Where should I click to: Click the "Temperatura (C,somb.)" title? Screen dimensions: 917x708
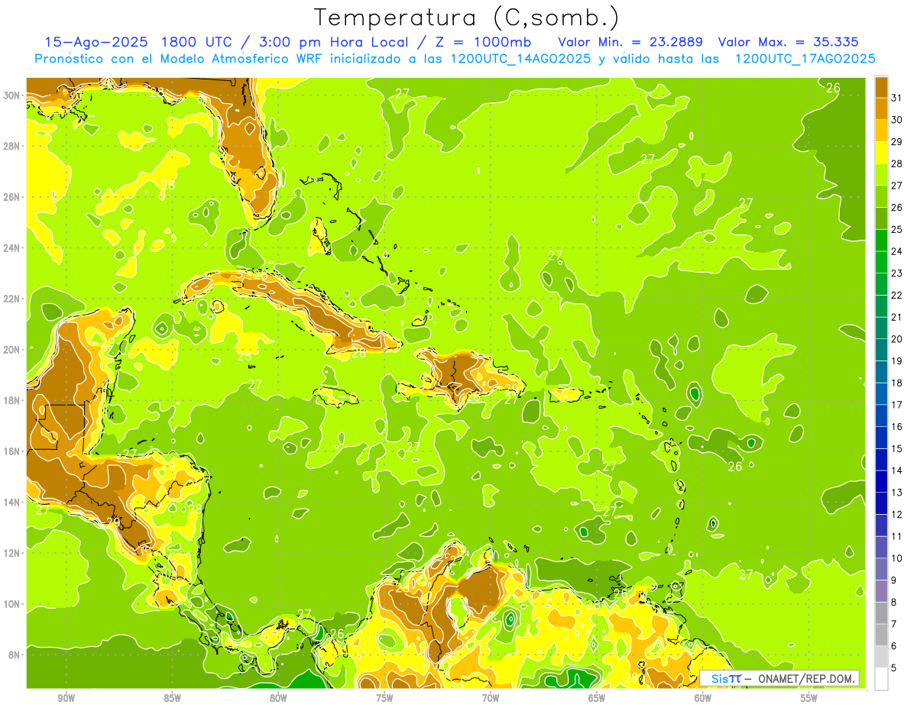coord(467,18)
